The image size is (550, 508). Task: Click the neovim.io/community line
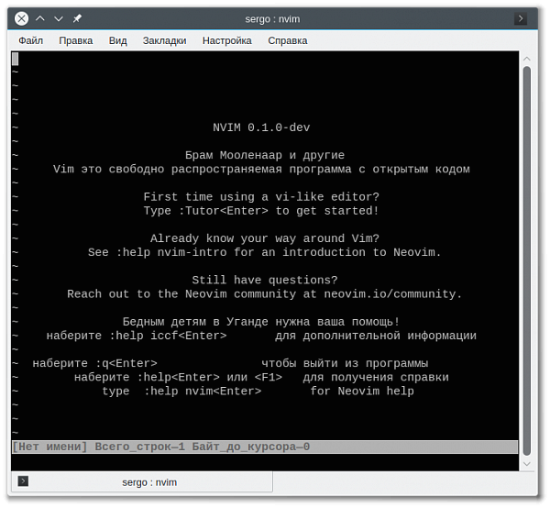(x=265, y=294)
